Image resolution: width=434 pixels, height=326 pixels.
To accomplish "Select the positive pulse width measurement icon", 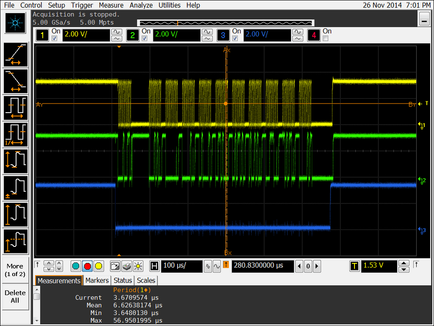I will point(15,108).
